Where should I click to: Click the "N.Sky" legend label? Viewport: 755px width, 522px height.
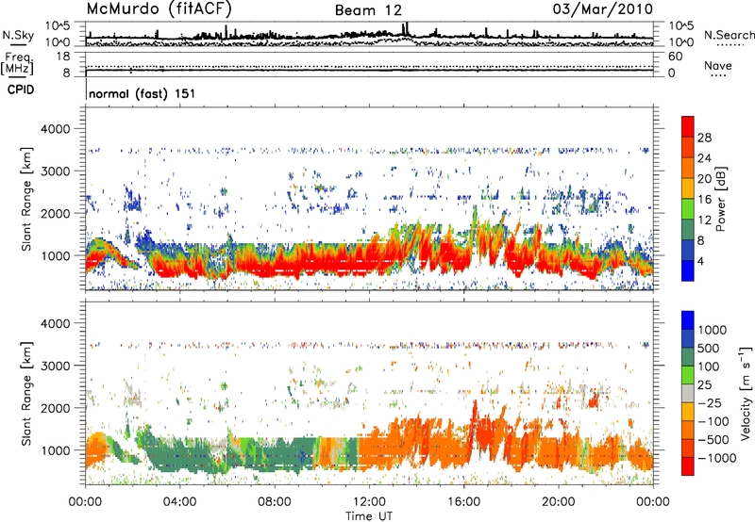click(18, 35)
